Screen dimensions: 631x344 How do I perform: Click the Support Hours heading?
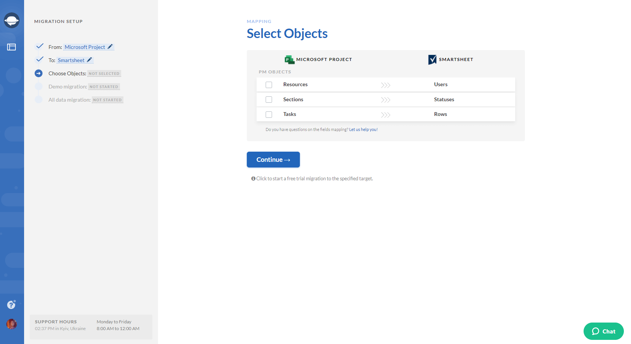coord(56,322)
